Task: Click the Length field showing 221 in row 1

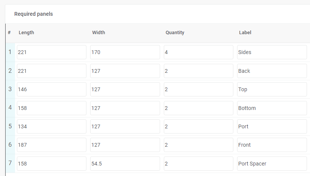Action: tap(51, 52)
